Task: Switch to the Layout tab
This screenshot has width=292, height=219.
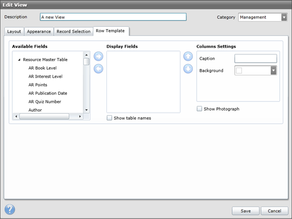Action: coord(14,32)
